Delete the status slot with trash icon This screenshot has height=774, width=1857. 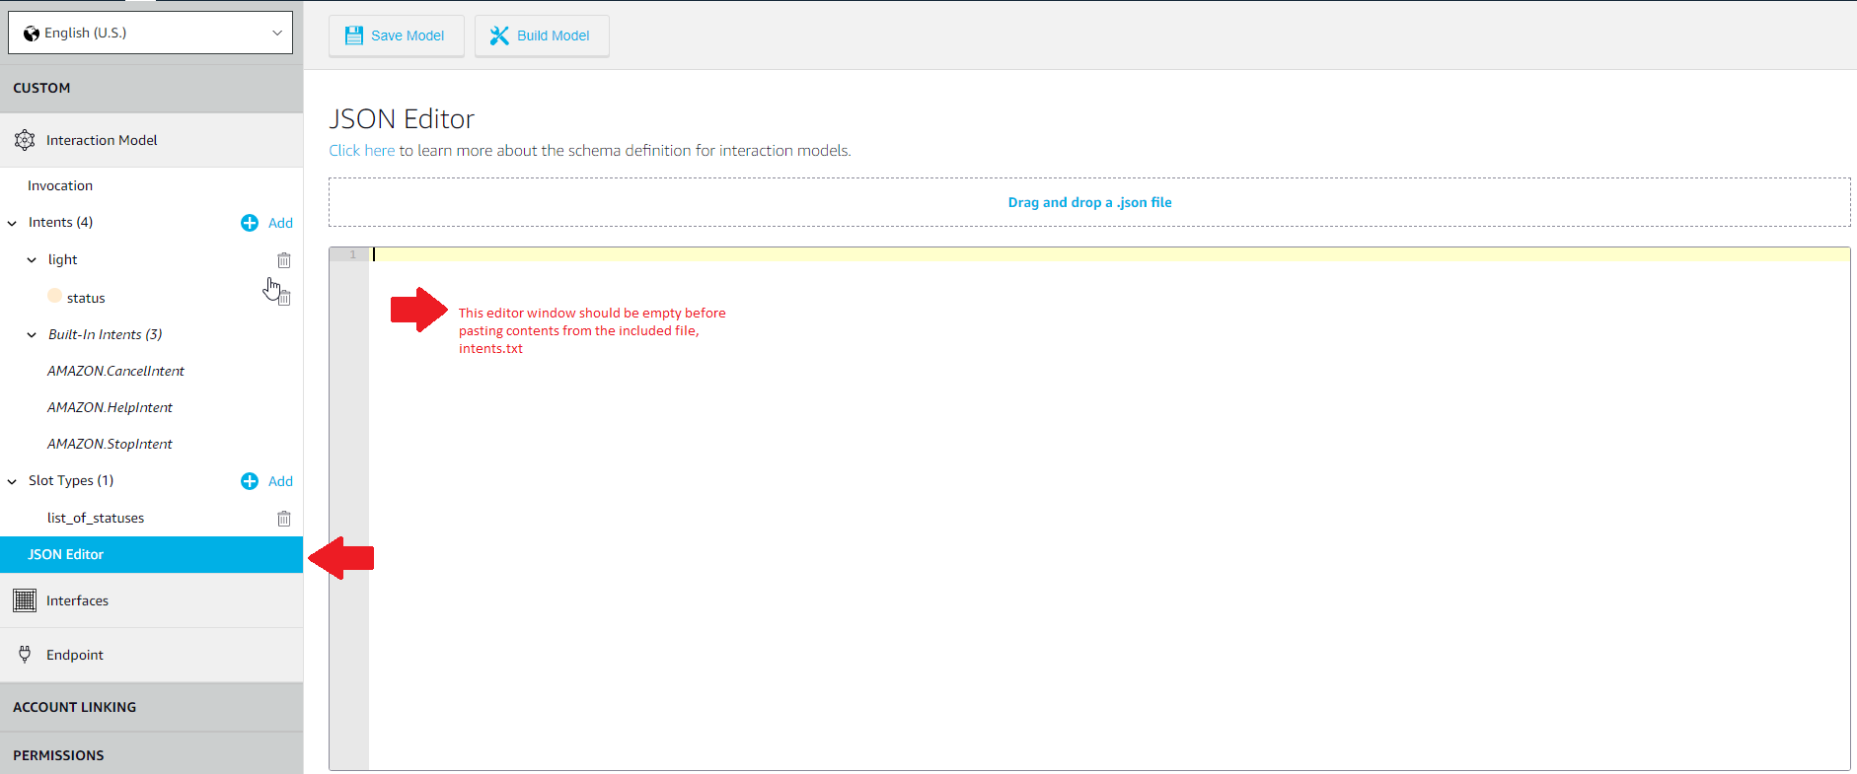click(x=284, y=298)
